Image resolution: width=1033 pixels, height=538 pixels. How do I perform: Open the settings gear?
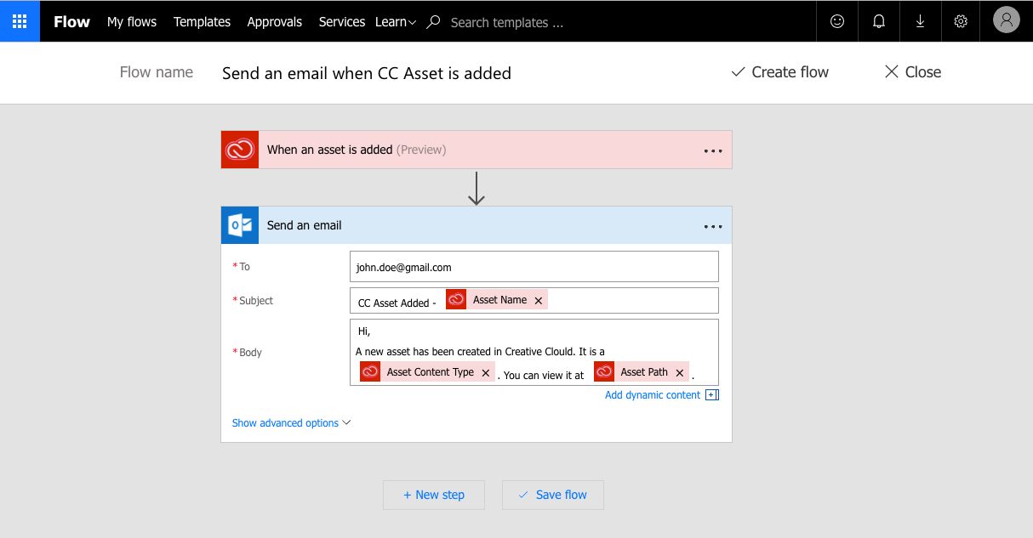pyautogui.click(x=961, y=21)
